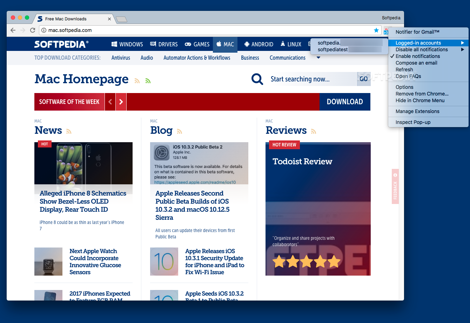Go back using the browser back arrow
Viewport: 470px width, 323px height.
[x=13, y=30]
